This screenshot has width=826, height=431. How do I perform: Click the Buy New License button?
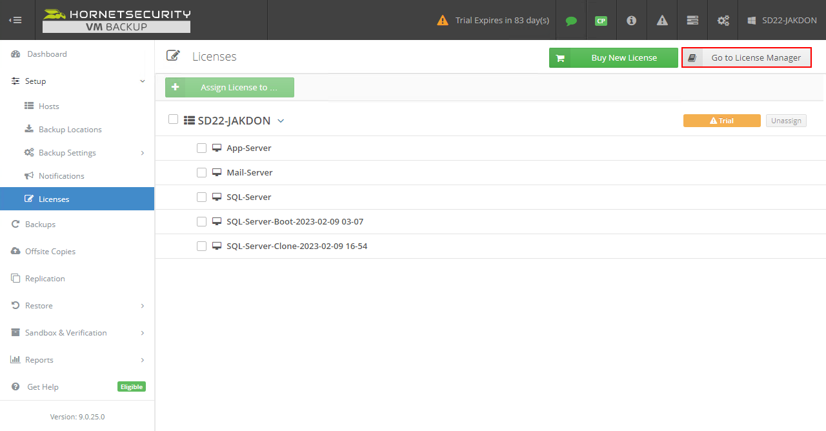[x=614, y=58]
